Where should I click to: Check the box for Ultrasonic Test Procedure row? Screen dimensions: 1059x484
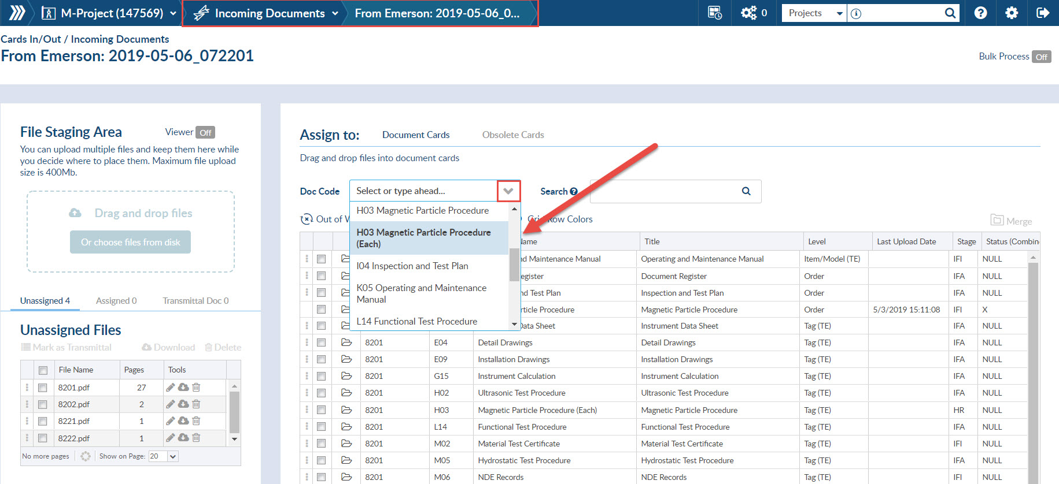321,393
